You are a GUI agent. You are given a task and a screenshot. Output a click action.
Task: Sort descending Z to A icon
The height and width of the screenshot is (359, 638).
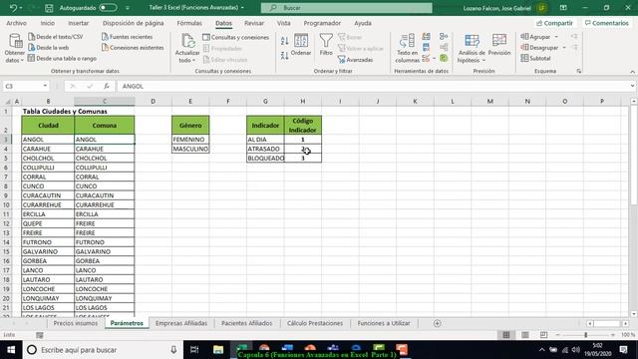pos(284,56)
